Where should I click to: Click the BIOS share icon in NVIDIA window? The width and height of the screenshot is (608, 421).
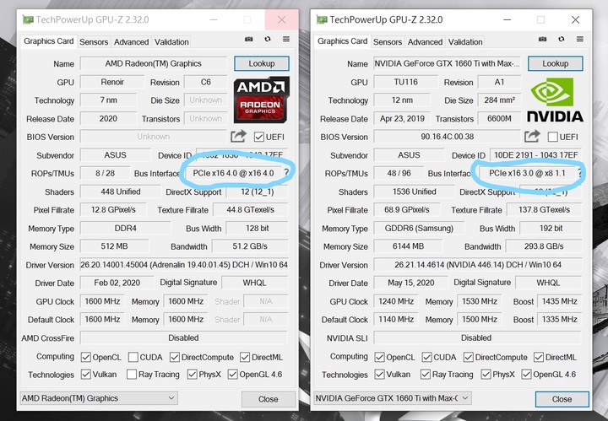pos(532,136)
